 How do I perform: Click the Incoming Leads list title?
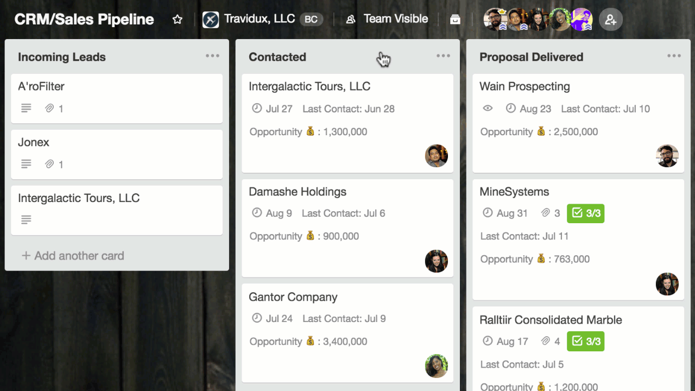[62, 57]
